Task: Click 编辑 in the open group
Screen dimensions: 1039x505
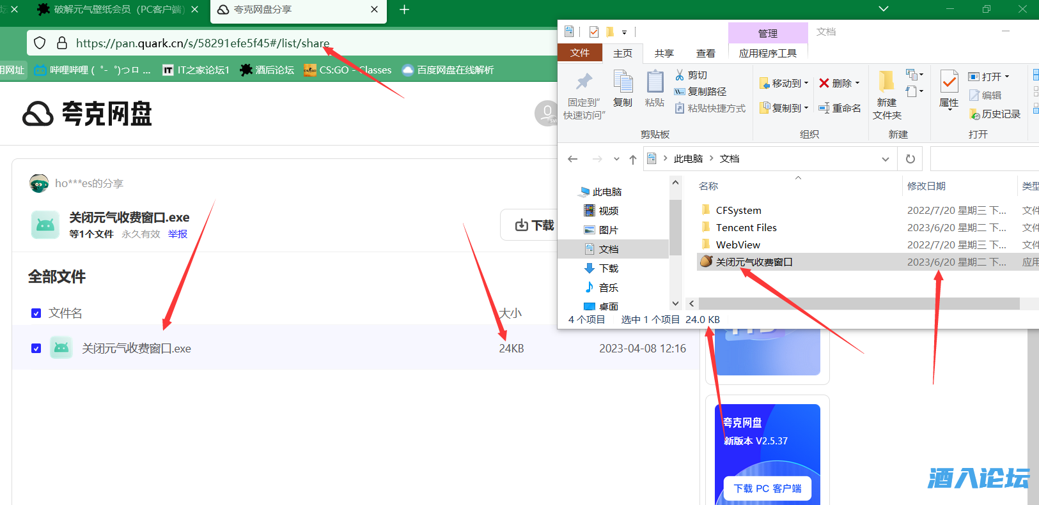Action: [985, 95]
